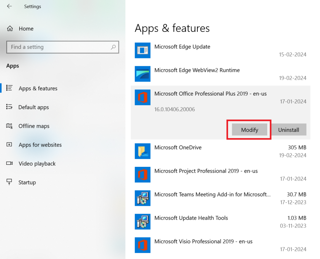Click the Microsoft Update Health Tools icon

coord(142,222)
